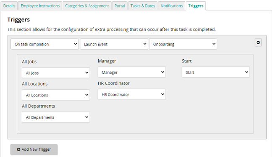
Task: Switch to Notifications tab
Action: (x=172, y=6)
